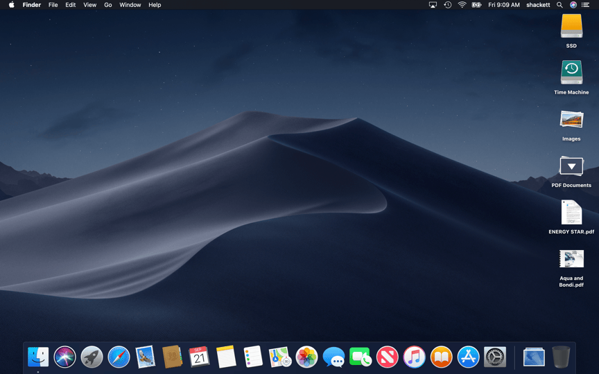Open News app in Dock
599x374 pixels.
tap(388, 357)
